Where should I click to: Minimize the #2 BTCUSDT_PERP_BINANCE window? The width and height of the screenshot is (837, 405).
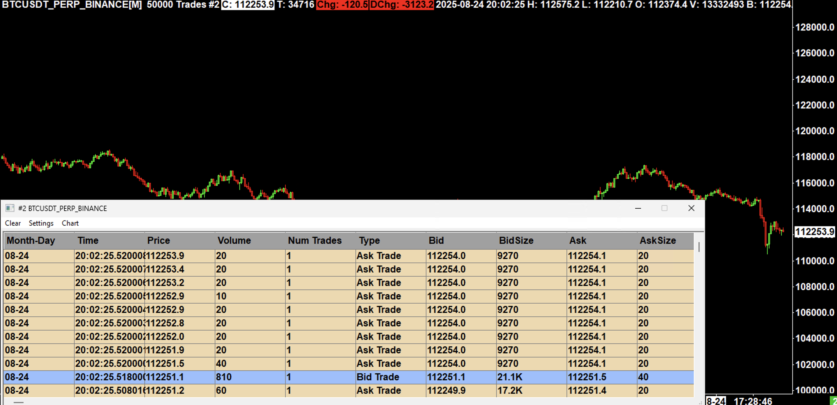(638, 208)
